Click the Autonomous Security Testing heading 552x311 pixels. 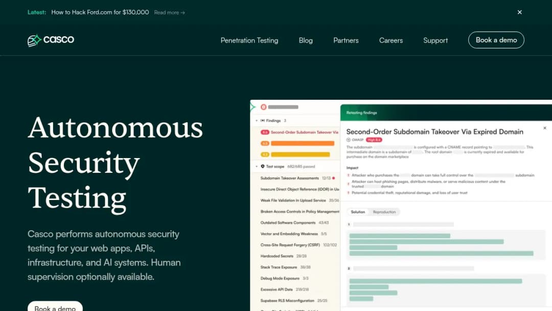pos(116,163)
